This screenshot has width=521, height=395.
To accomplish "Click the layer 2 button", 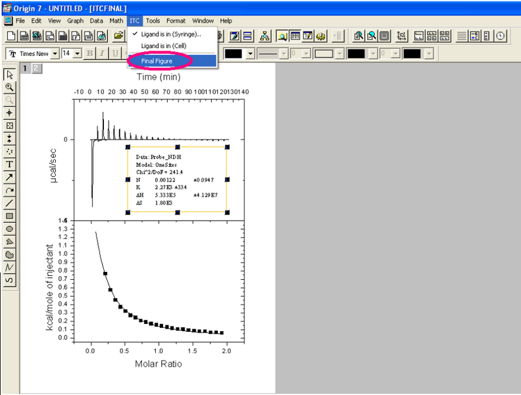I will click(36, 68).
